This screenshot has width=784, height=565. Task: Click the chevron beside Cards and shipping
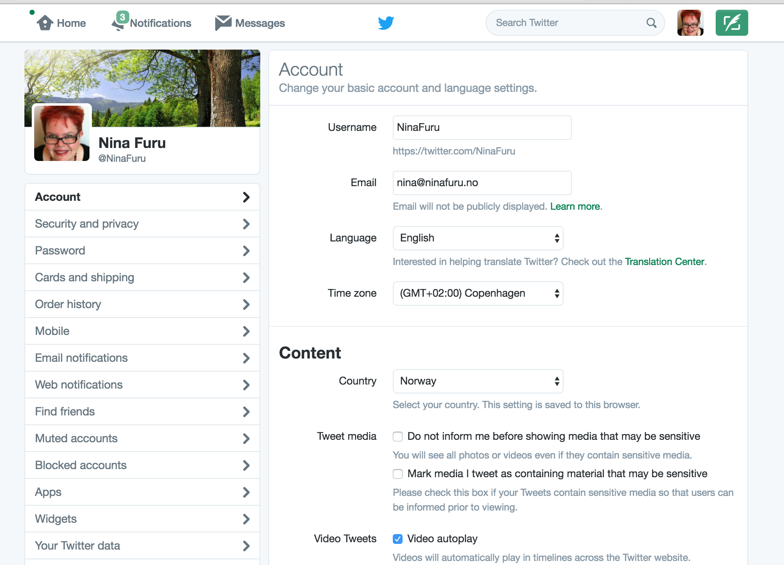pyautogui.click(x=246, y=278)
